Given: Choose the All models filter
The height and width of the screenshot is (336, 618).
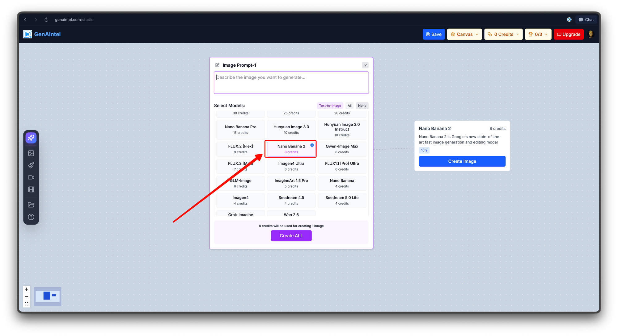Looking at the screenshot, I should click(349, 106).
